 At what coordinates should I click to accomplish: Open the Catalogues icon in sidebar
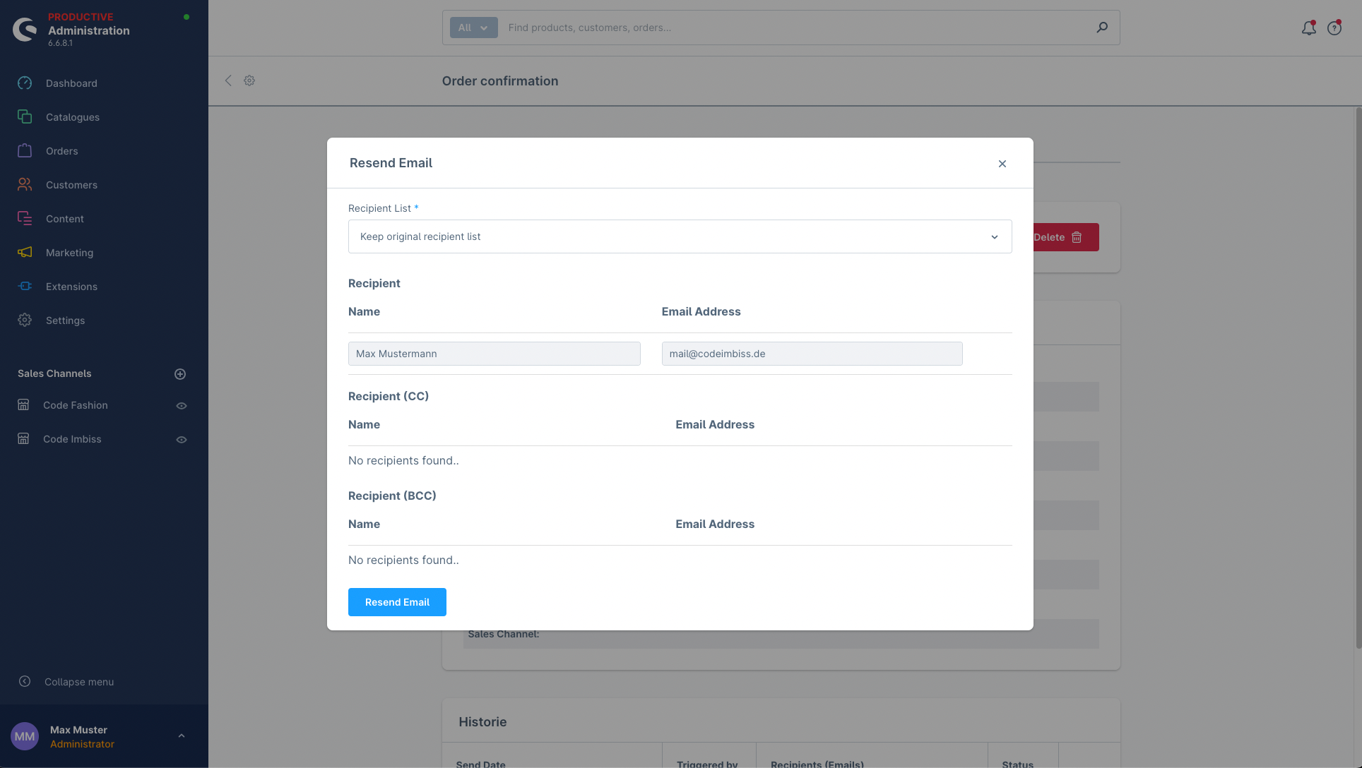click(x=25, y=116)
